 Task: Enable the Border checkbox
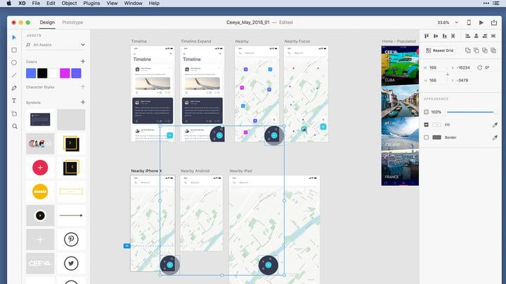coord(427,137)
